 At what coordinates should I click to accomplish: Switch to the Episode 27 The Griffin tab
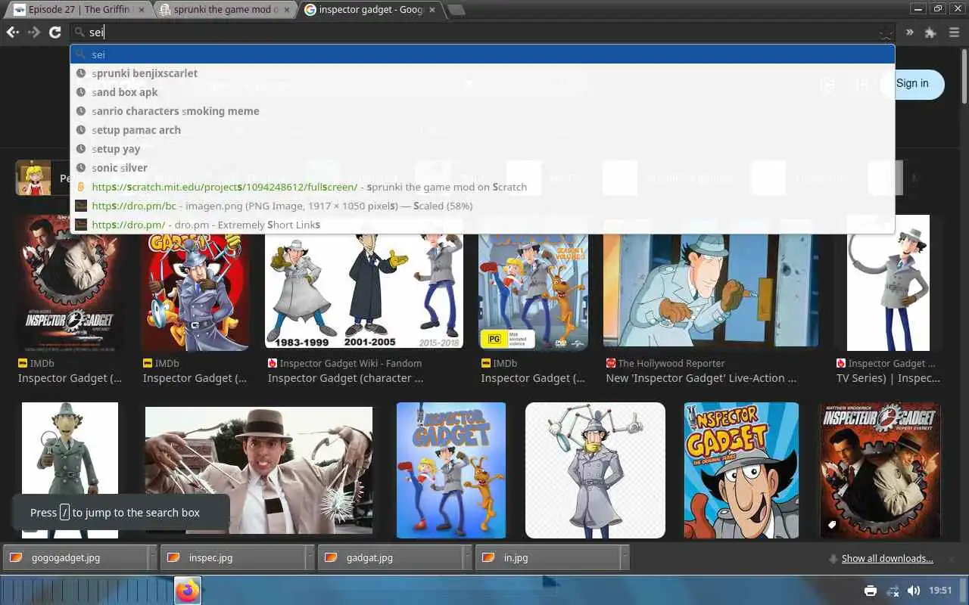[79, 10]
